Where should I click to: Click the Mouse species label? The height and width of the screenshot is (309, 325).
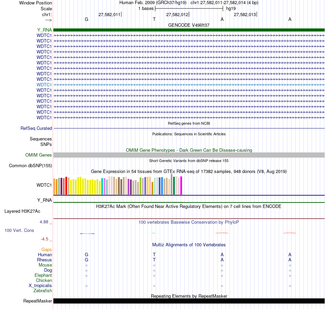pos(45,265)
